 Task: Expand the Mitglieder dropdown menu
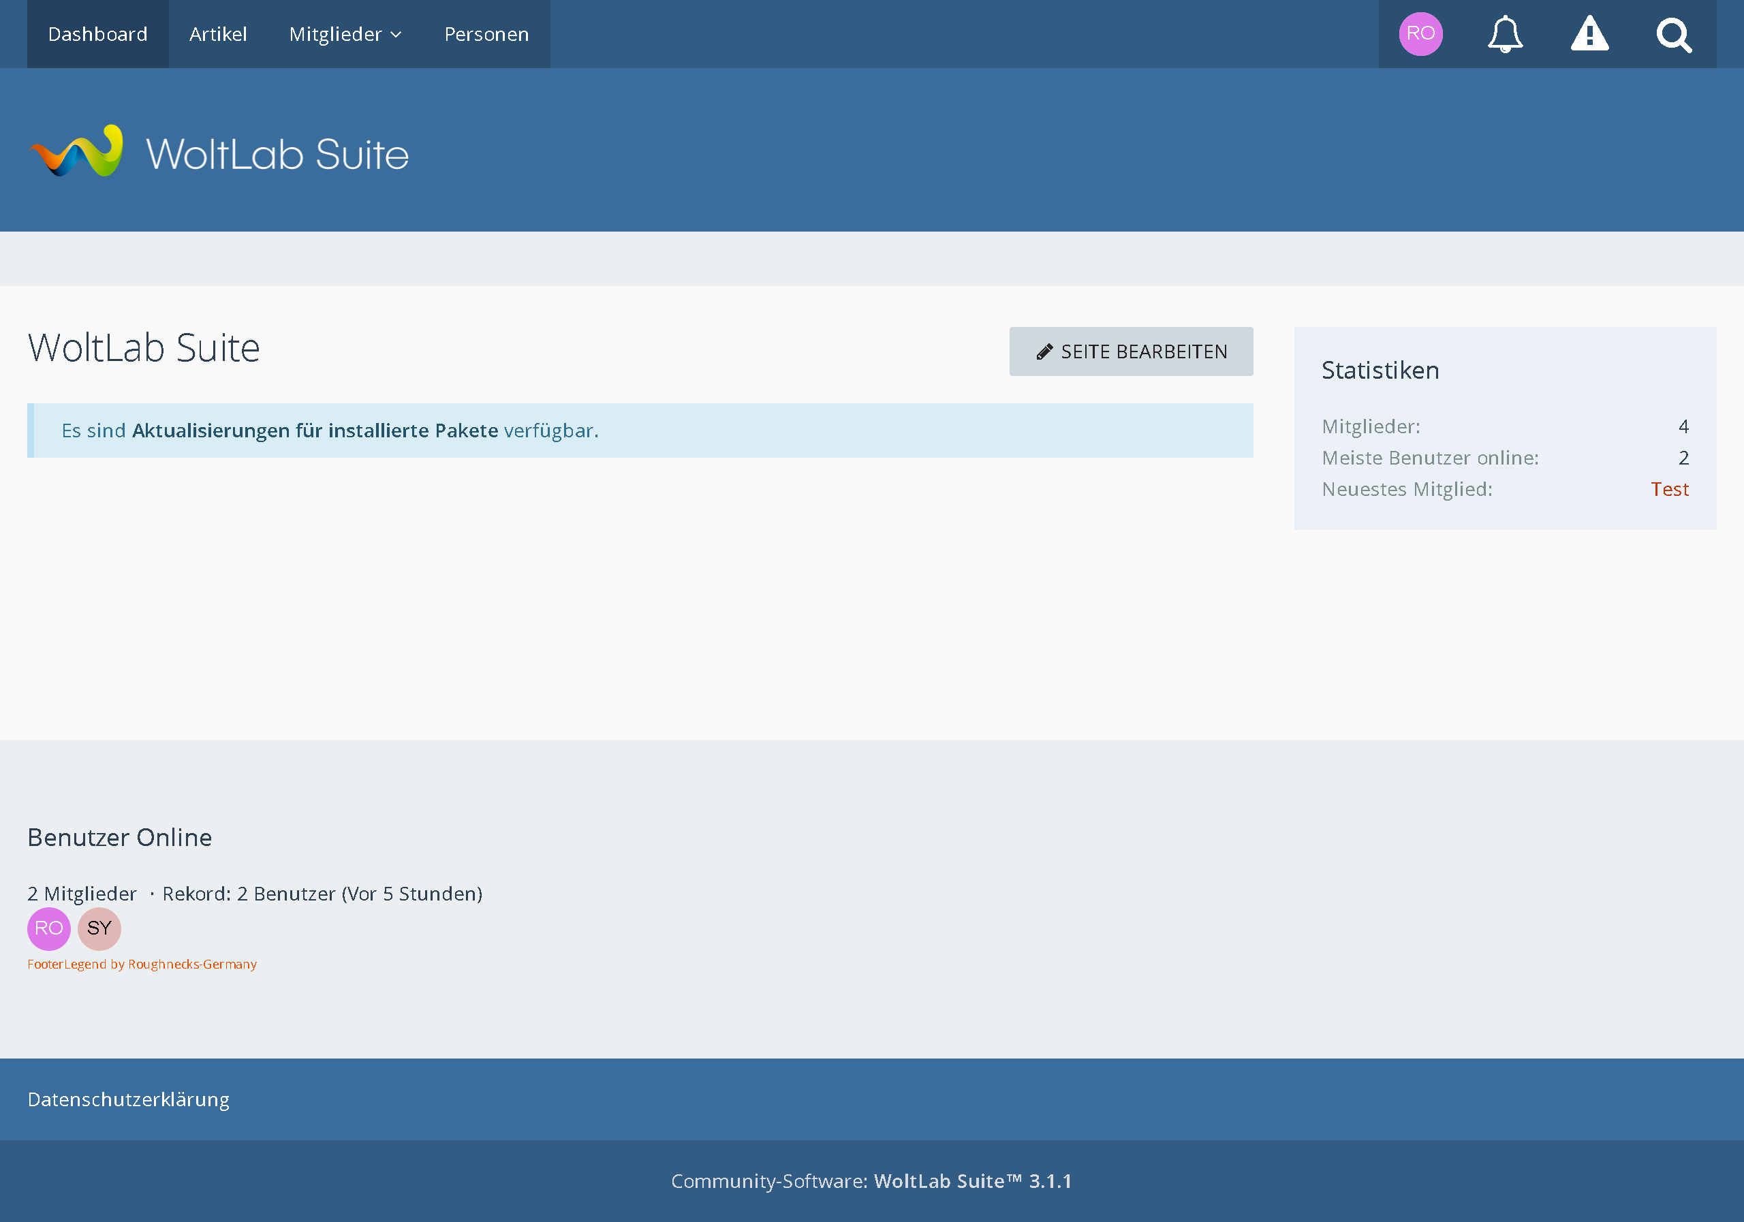(345, 34)
